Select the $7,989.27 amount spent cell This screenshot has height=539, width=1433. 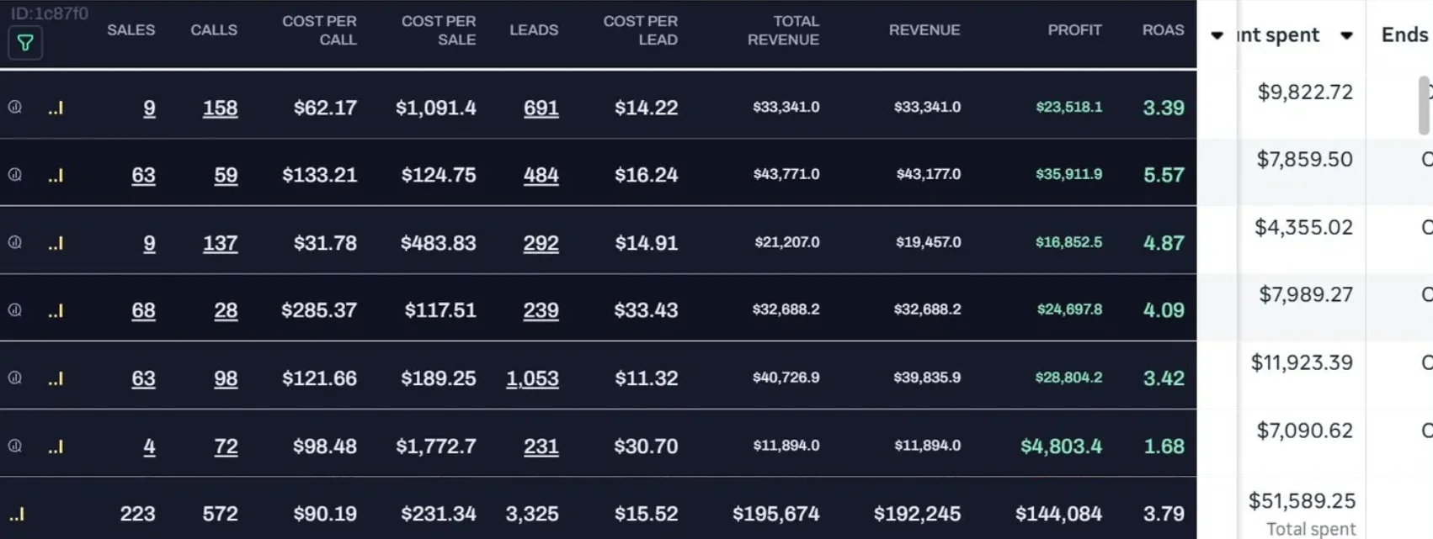1306,294
